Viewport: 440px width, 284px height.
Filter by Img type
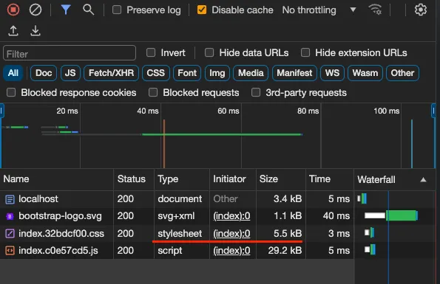(217, 73)
